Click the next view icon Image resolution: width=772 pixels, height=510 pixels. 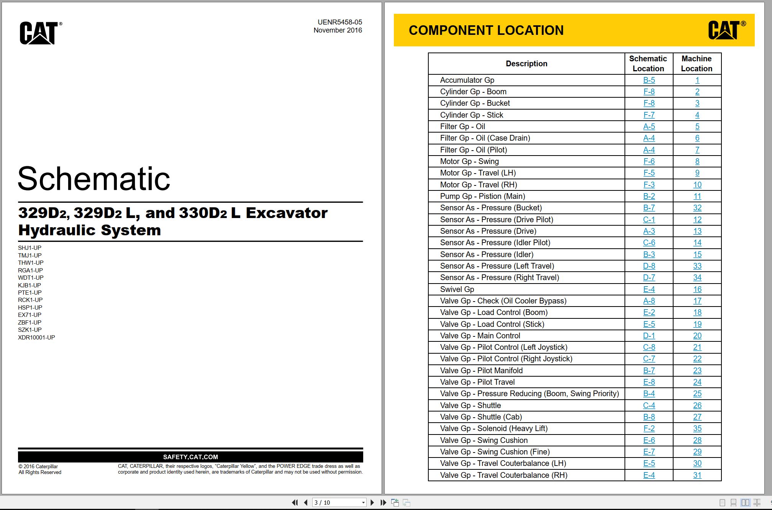point(406,502)
